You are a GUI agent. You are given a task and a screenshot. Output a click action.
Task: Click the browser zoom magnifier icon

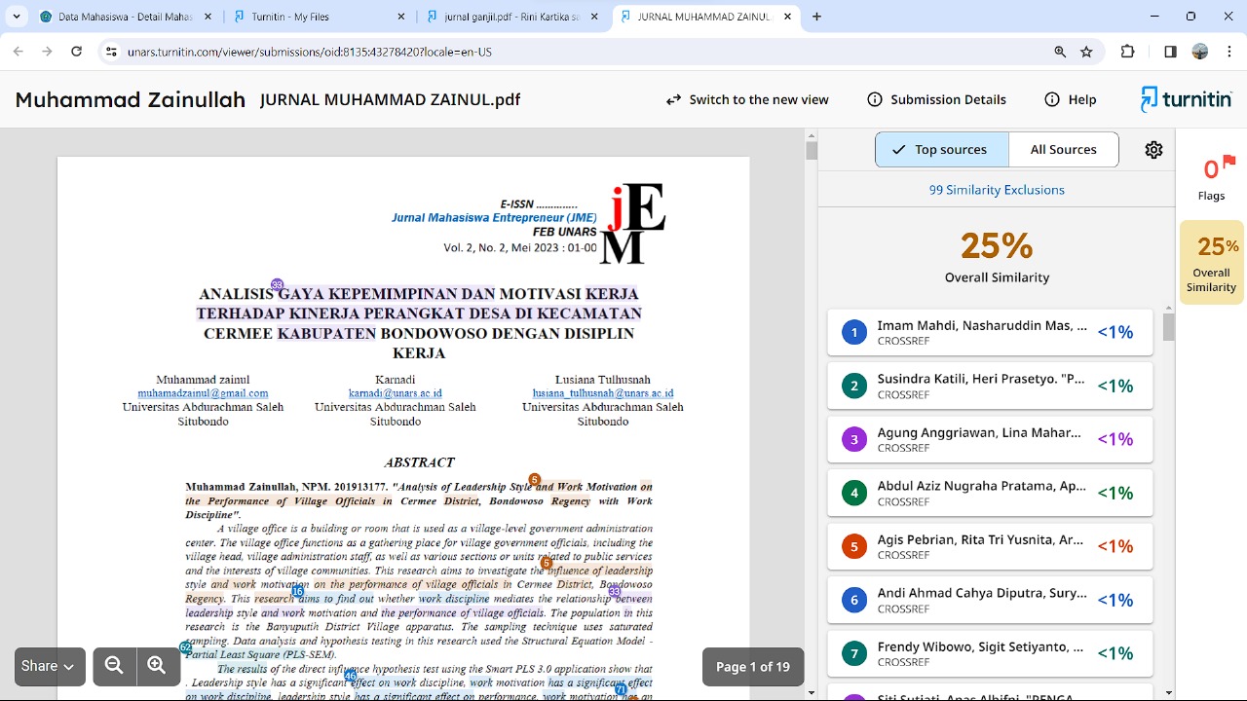tap(1060, 52)
